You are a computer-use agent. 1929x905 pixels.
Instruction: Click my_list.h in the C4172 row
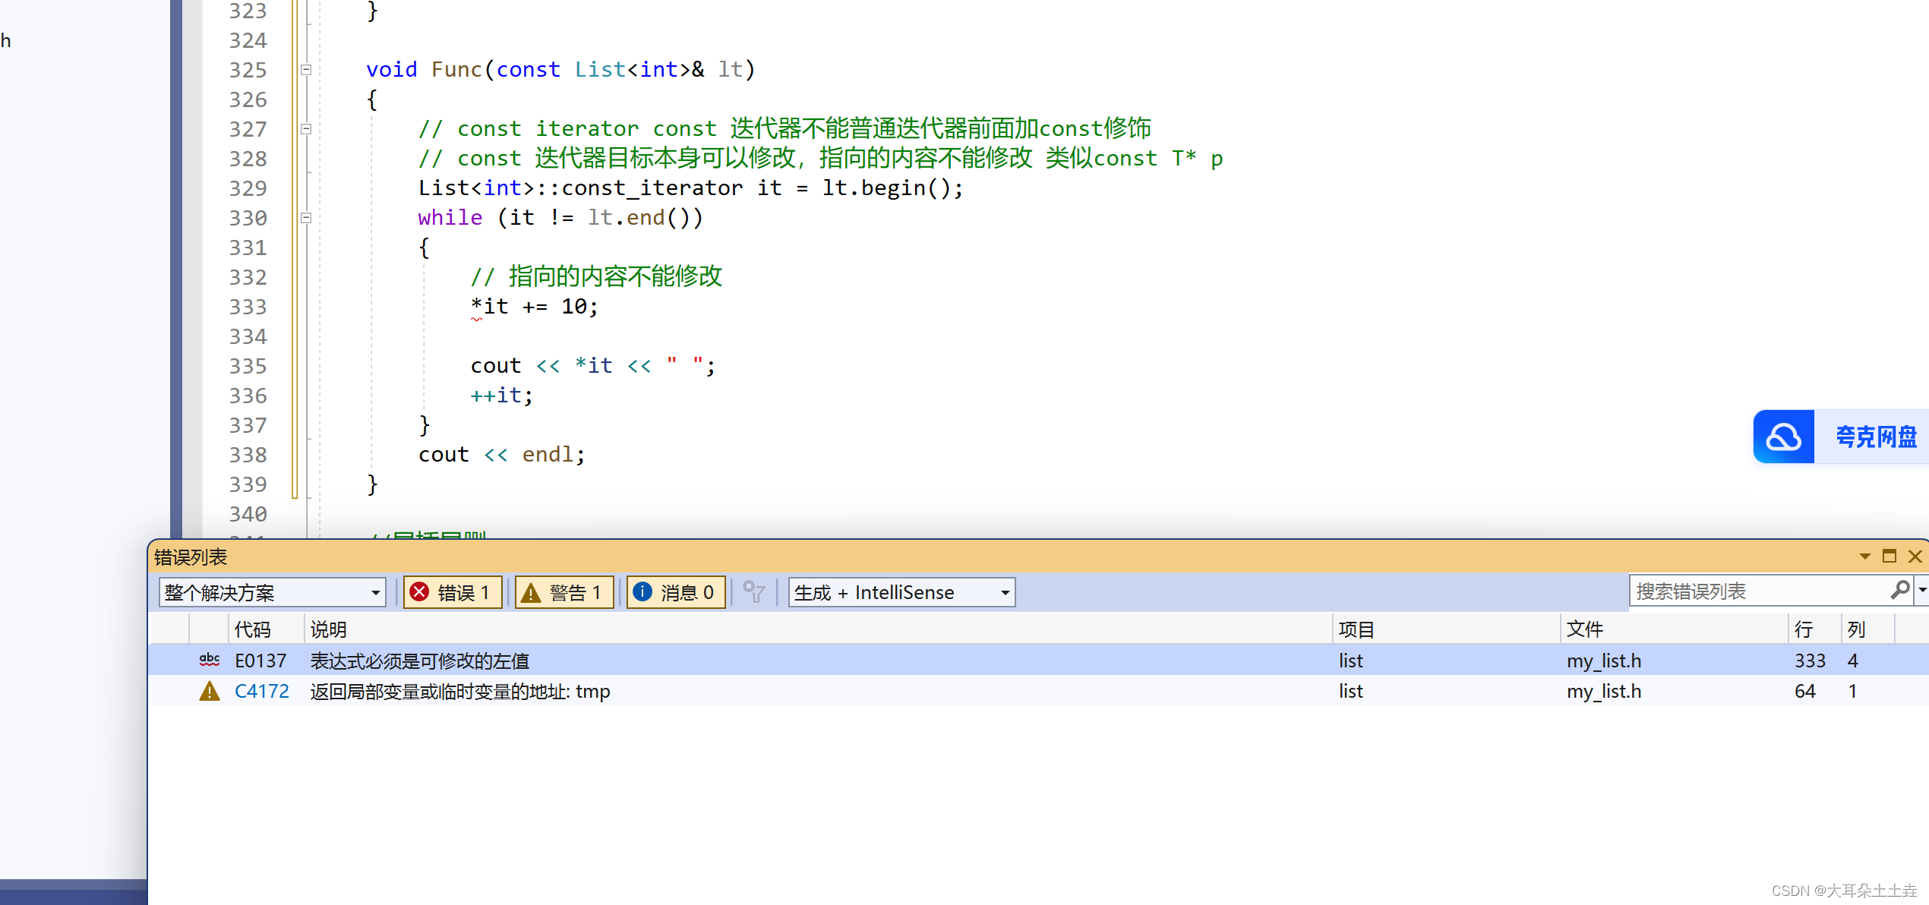pos(1604,691)
